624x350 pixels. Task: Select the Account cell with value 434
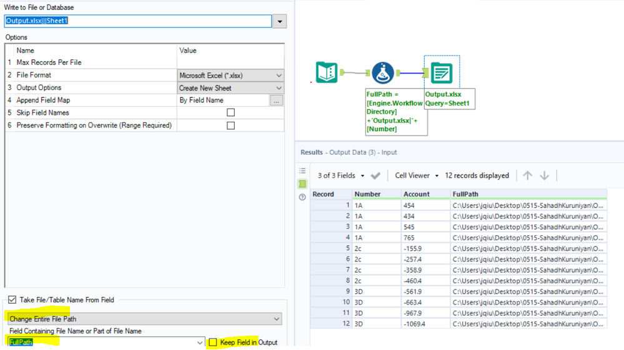pyautogui.click(x=425, y=216)
